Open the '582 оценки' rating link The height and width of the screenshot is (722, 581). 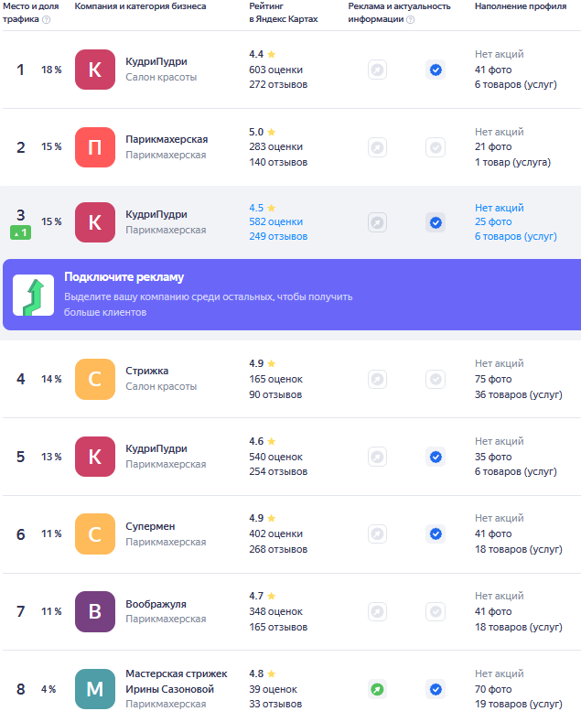tap(275, 221)
